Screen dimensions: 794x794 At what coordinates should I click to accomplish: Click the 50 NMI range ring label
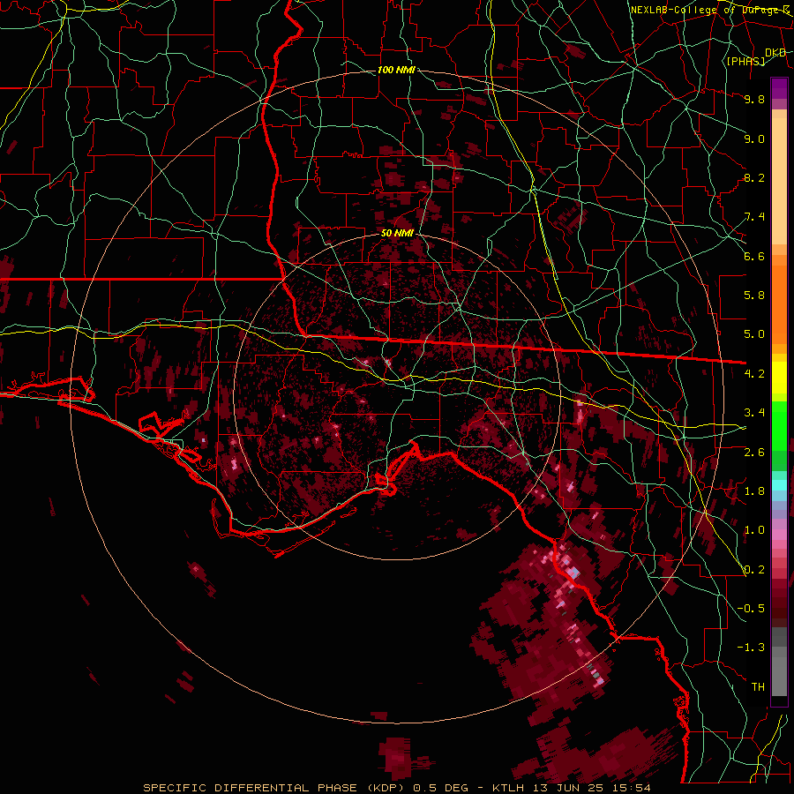(397, 234)
